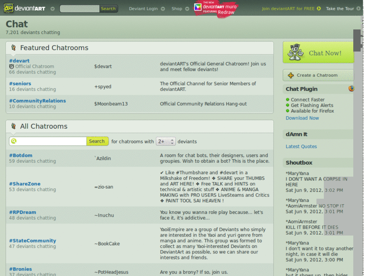Open the deviantART muro Redraw banner
This screenshot has width=368, height=276.
click(x=216, y=9)
